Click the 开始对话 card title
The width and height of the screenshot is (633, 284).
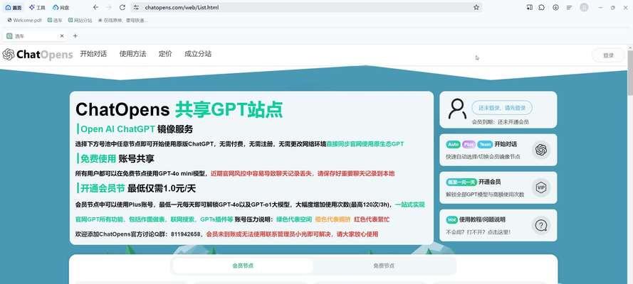pos(506,144)
